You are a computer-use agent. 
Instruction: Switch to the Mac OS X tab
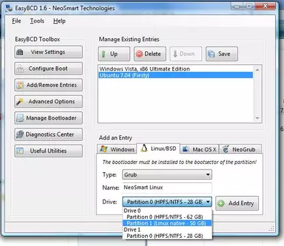point(200,150)
